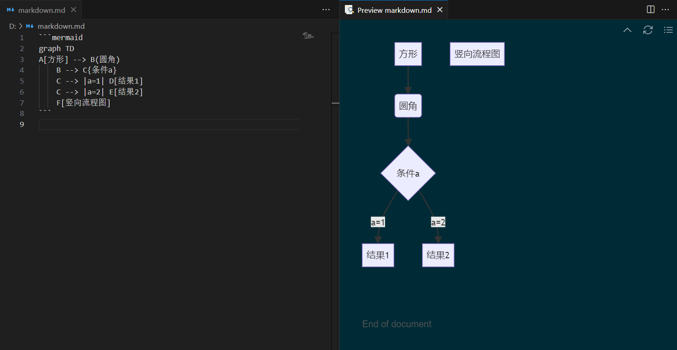This screenshot has width=677, height=350.
Task: Open More Actions menu in preview group
Action: point(665,10)
